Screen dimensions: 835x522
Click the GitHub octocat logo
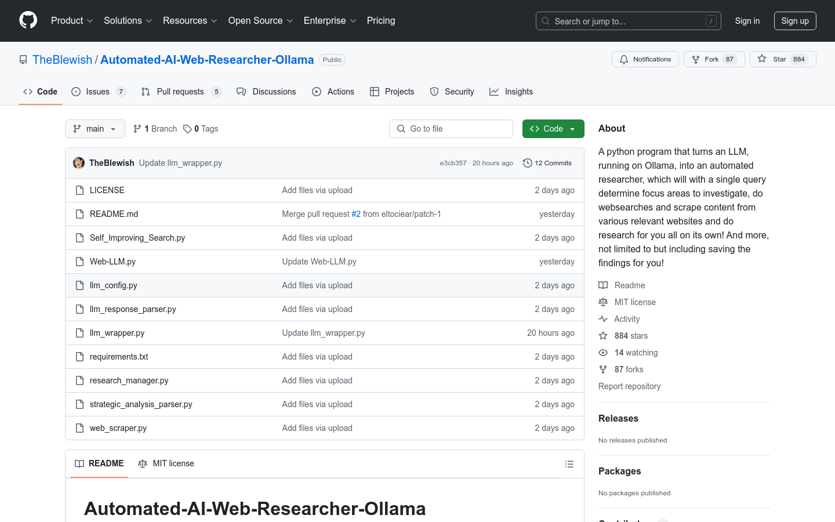pyautogui.click(x=28, y=21)
